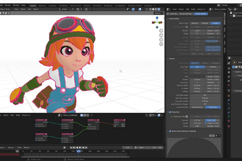242x161 pixels.
Task: Collapse the Distortion panel arrow
Action: [168, 112]
